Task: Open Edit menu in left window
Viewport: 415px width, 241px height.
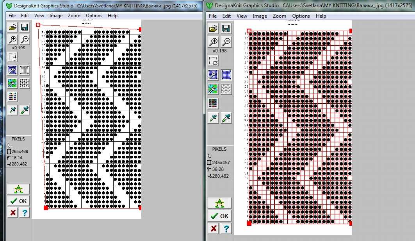Action: [x=25, y=16]
